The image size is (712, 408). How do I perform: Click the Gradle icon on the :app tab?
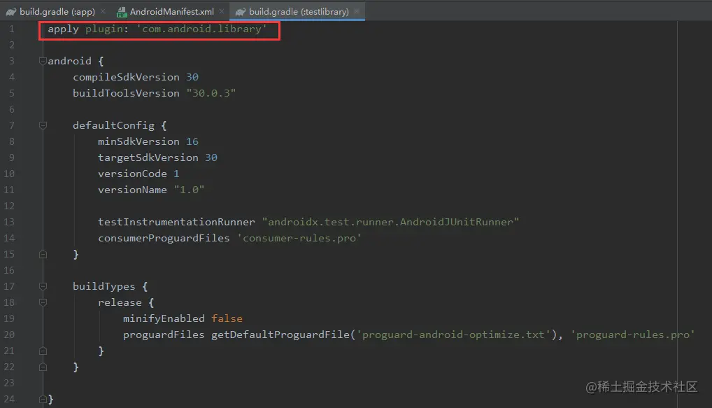point(11,13)
